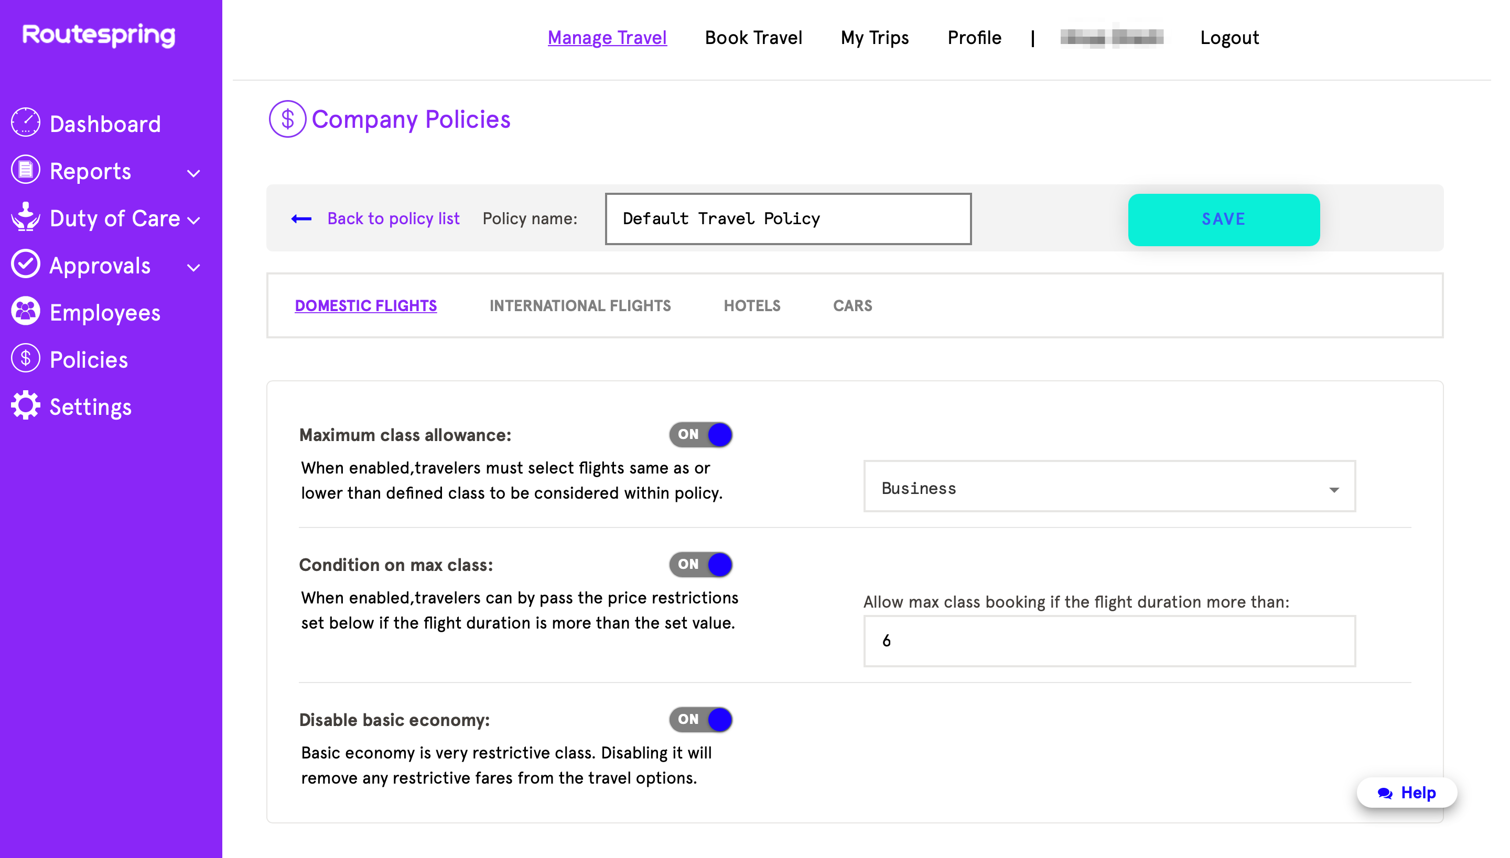
Task: Click the Duty of Care hands icon
Action: point(25,217)
